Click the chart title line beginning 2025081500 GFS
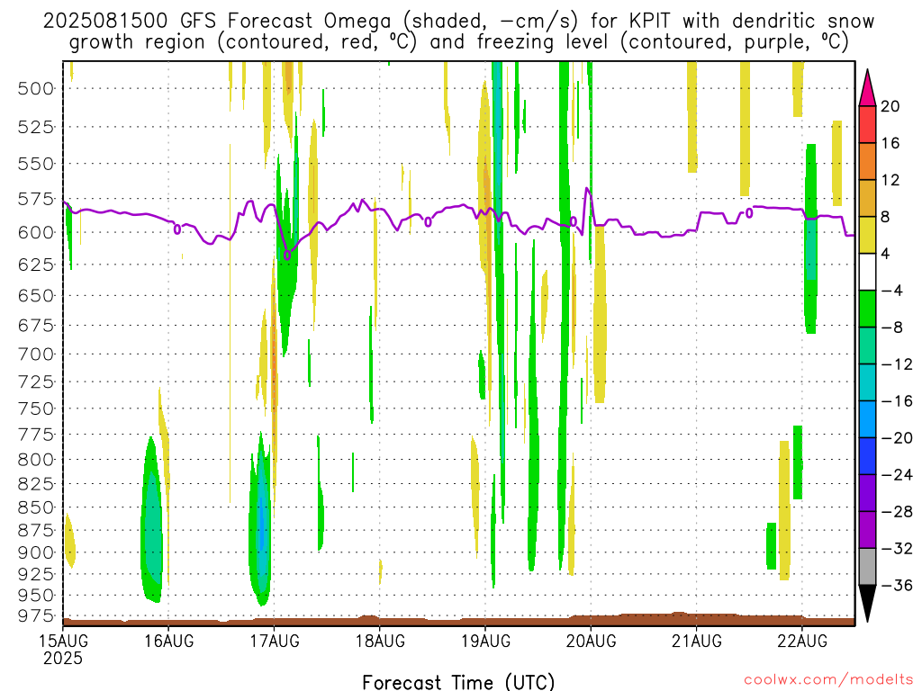This screenshot has height=691, width=922. click(x=458, y=22)
